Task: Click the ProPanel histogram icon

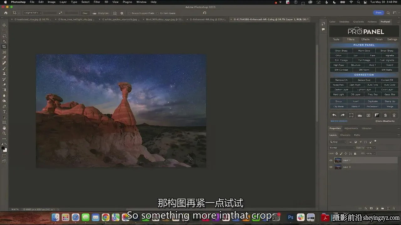Action: coord(360,115)
